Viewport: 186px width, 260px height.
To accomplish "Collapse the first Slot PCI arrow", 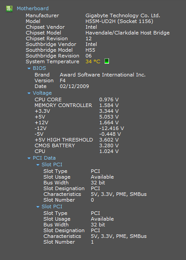I will (x=38, y=164).
